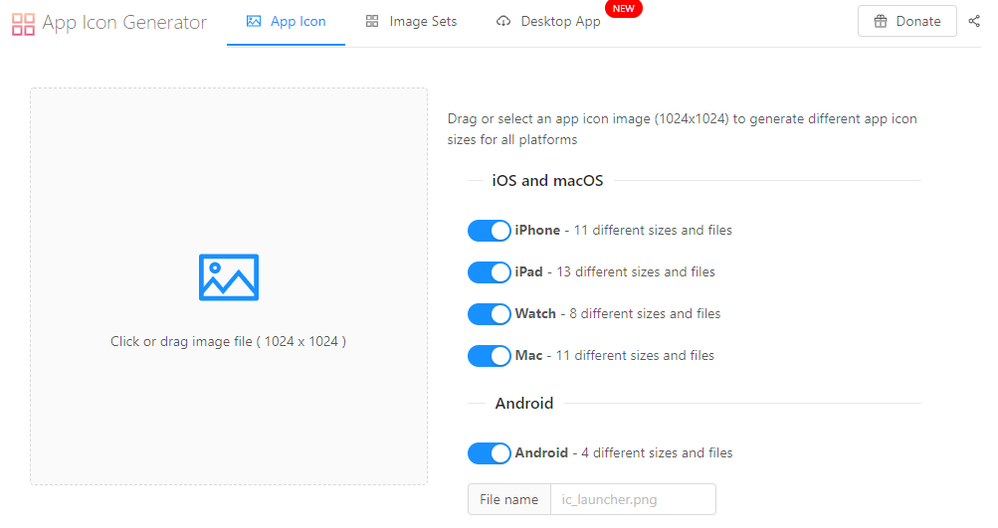Viewport: 998px width, 528px height.
Task: Click the Donate button
Action: point(907,21)
